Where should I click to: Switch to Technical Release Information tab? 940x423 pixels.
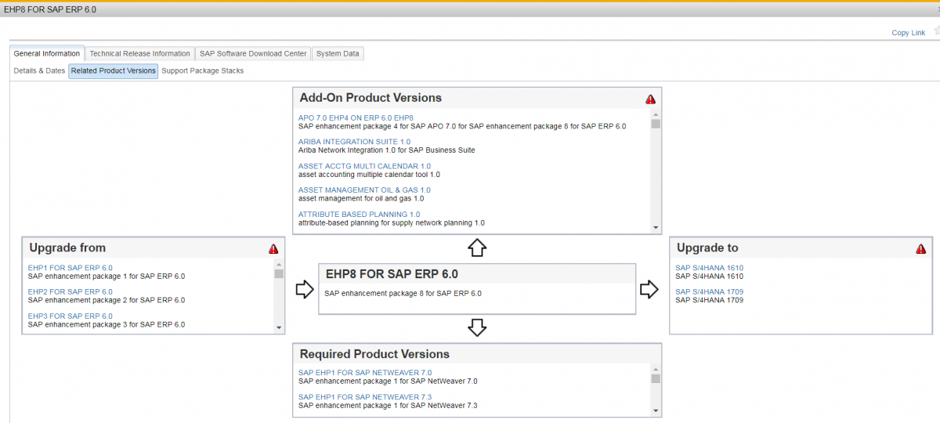pos(139,53)
